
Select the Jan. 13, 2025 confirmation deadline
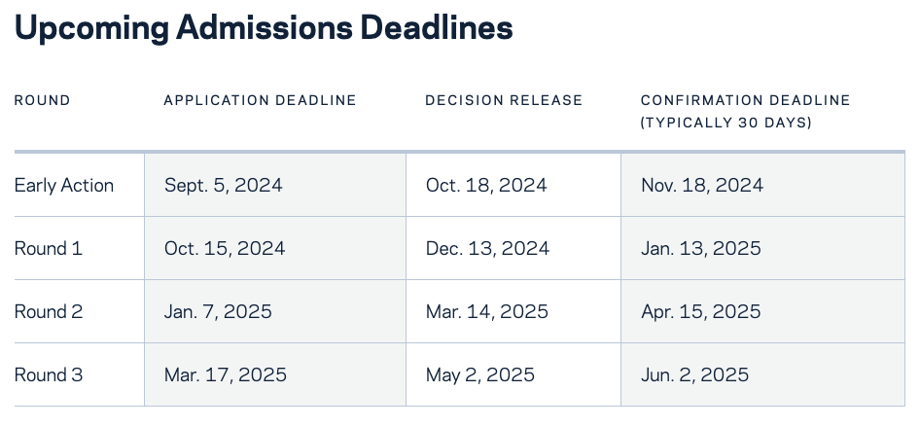tap(701, 248)
